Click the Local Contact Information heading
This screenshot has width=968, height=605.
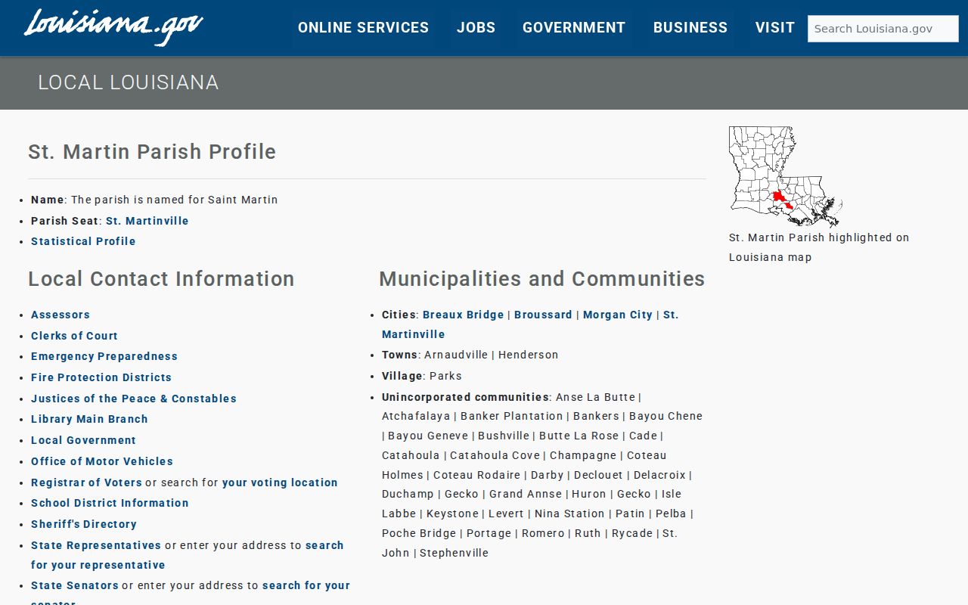161,279
